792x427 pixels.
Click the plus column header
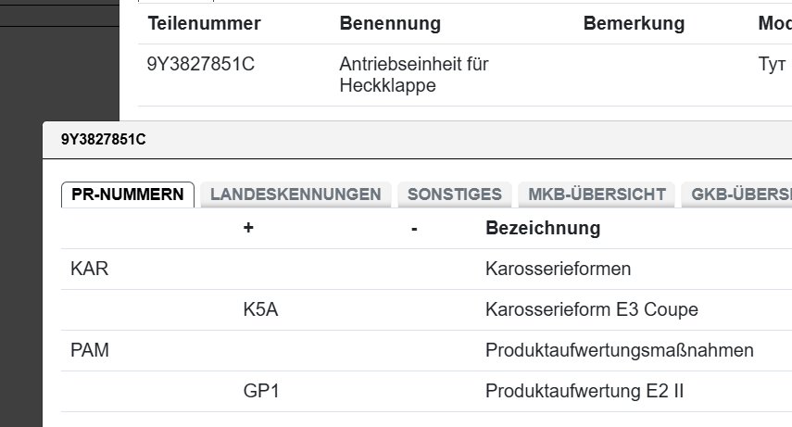(x=248, y=228)
